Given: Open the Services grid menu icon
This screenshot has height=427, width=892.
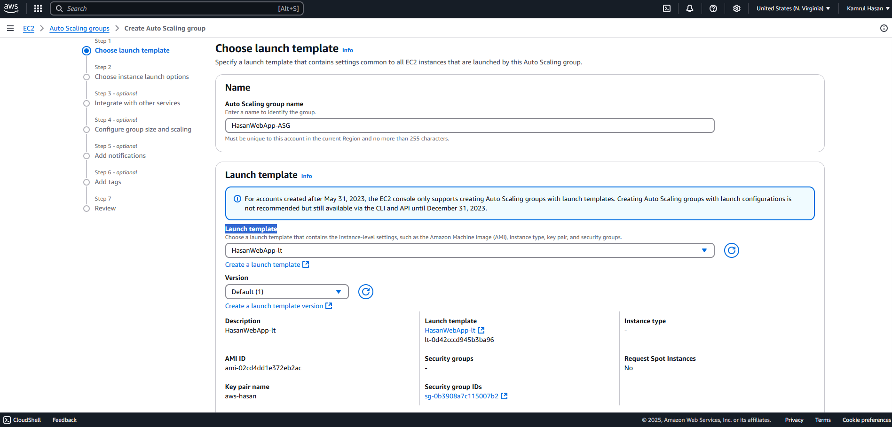Looking at the screenshot, I should pos(38,8).
